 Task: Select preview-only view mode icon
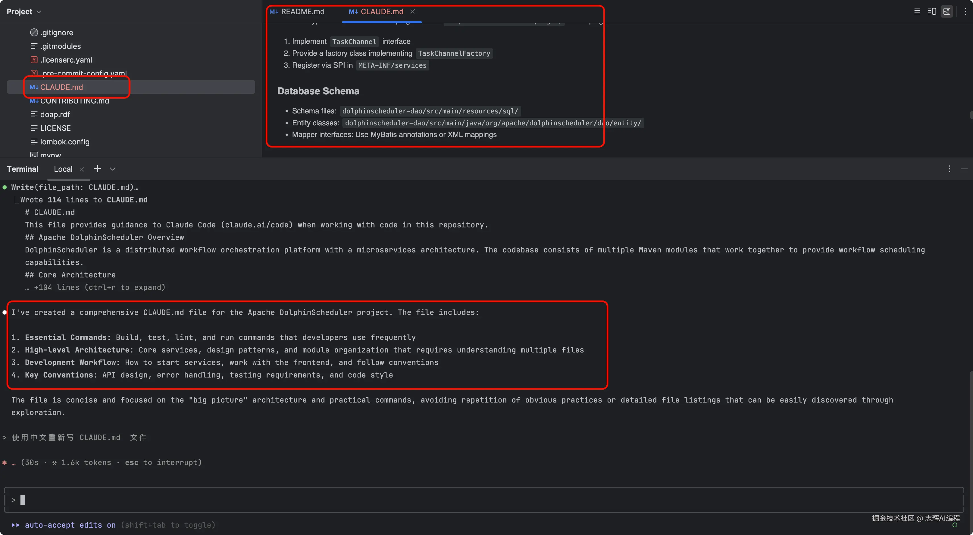947,11
